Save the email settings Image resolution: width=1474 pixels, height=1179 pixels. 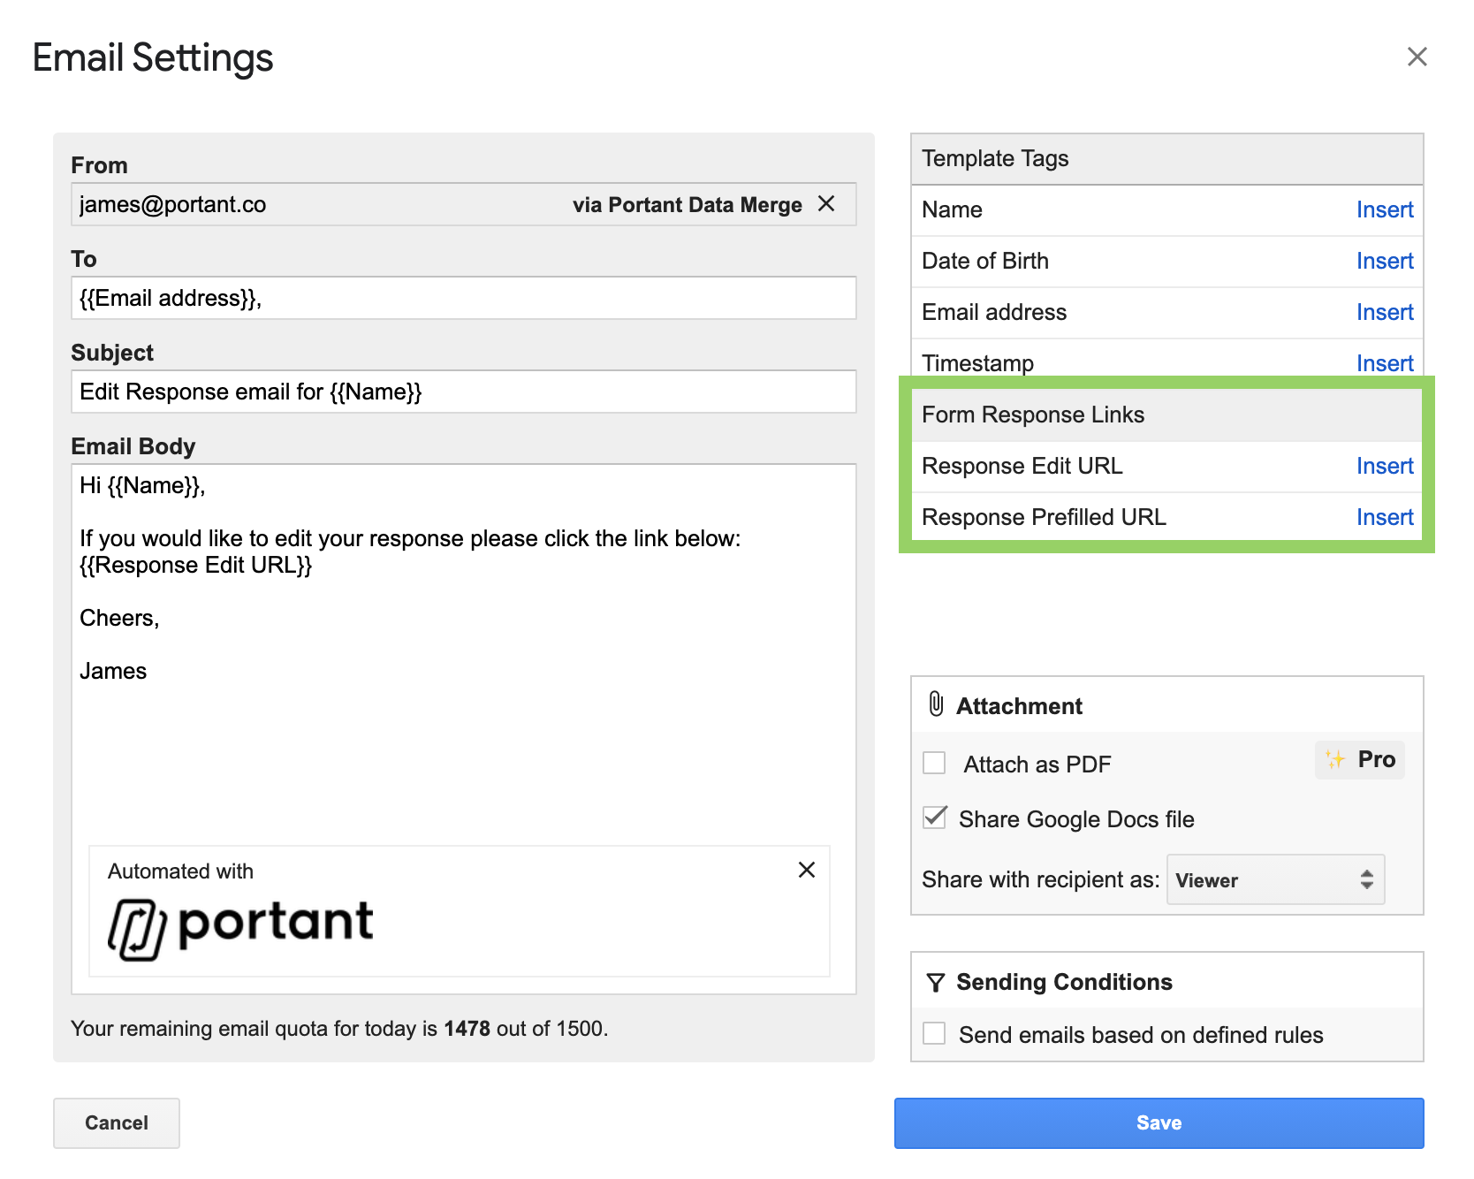point(1159,1122)
